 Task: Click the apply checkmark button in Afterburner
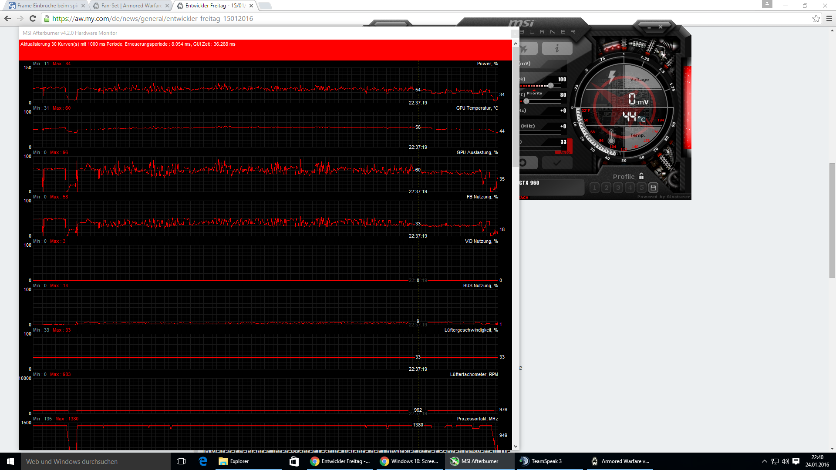click(x=557, y=163)
